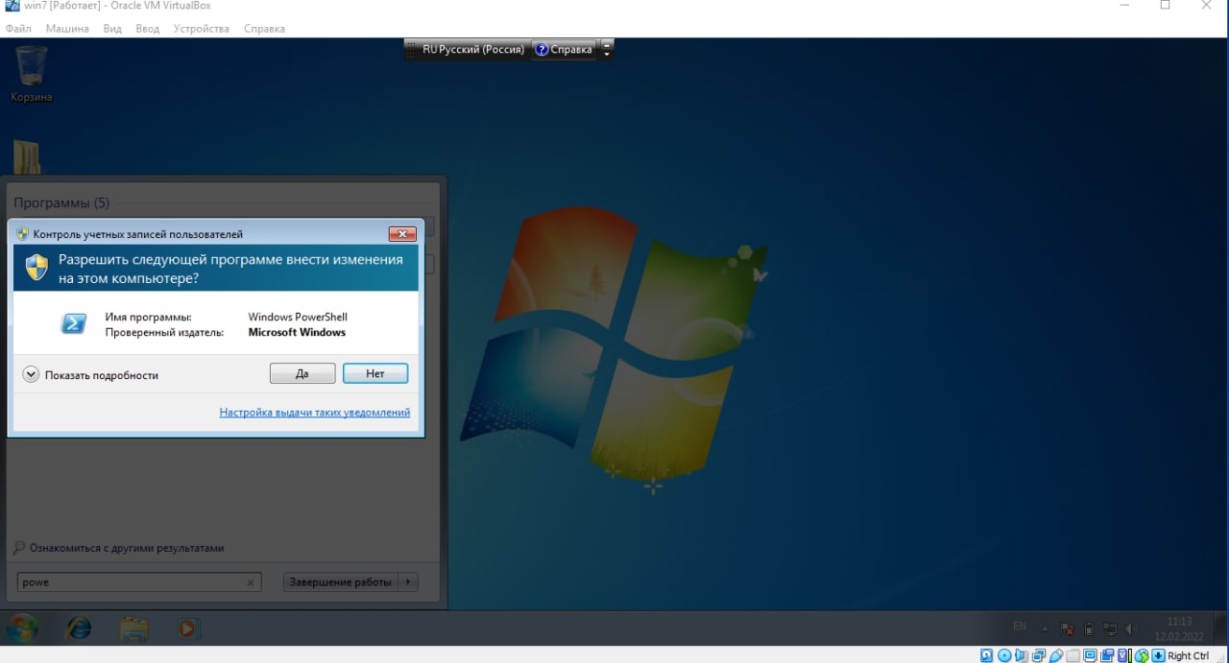1229x663 pixels.
Task: Open the Настройка выдачи таких уведомлений link
Action: point(315,413)
